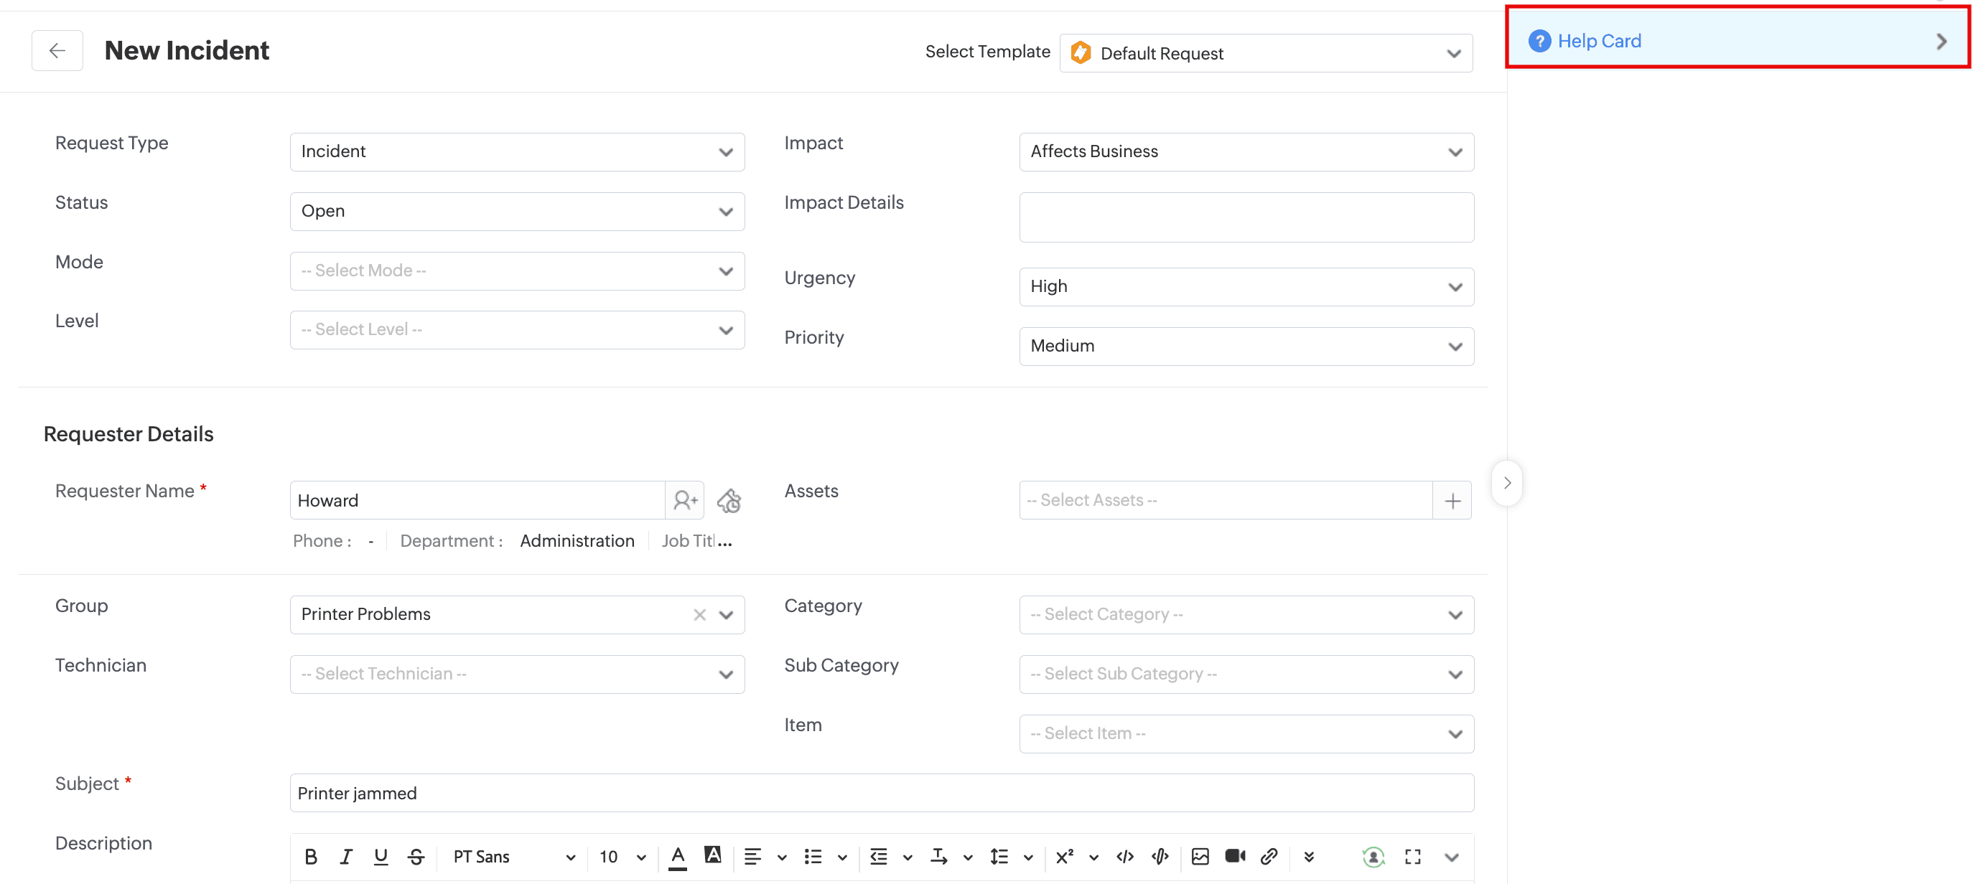
Task: Click the add new requester icon
Action: (x=685, y=500)
